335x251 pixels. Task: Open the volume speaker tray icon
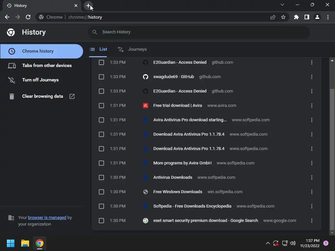pyautogui.click(x=293, y=243)
